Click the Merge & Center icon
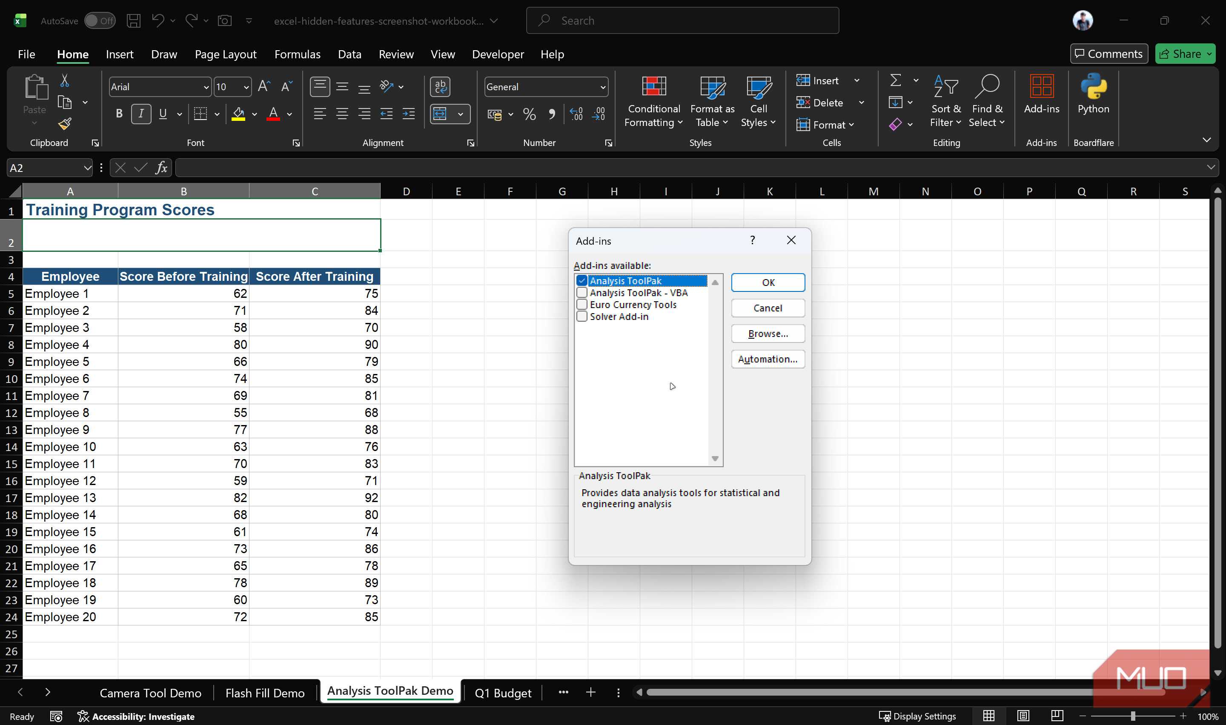This screenshot has width=1226, height=725. pyautogui.click(x=440, y=114)
